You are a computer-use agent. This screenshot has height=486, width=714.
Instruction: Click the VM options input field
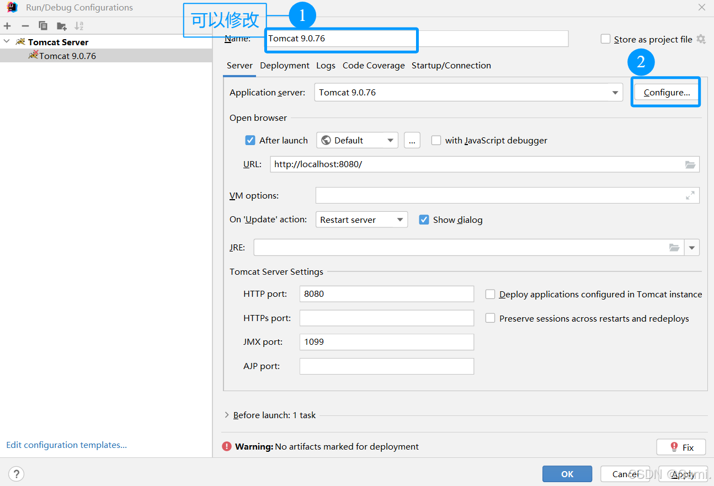[508, 195]
